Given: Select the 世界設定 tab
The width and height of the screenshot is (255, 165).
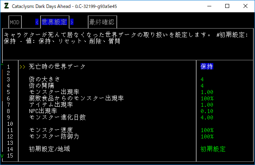Looking at the screenshot, I should click(x=55, y=22).
